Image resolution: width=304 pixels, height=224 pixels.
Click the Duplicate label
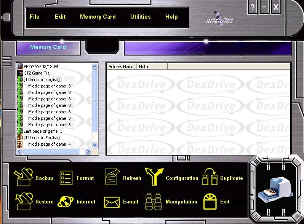coord(232,178)
